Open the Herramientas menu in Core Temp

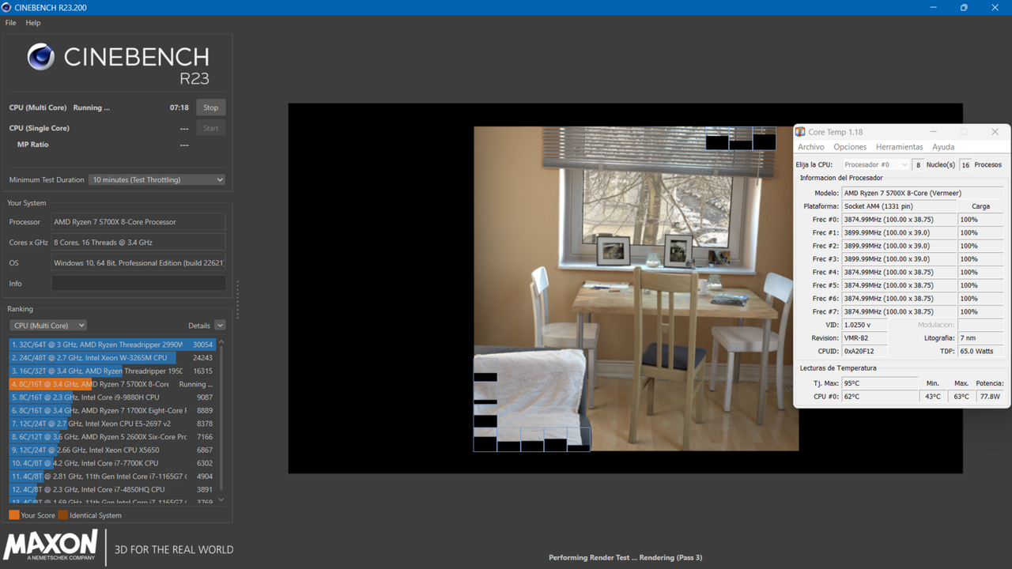(x=900, y=147)
